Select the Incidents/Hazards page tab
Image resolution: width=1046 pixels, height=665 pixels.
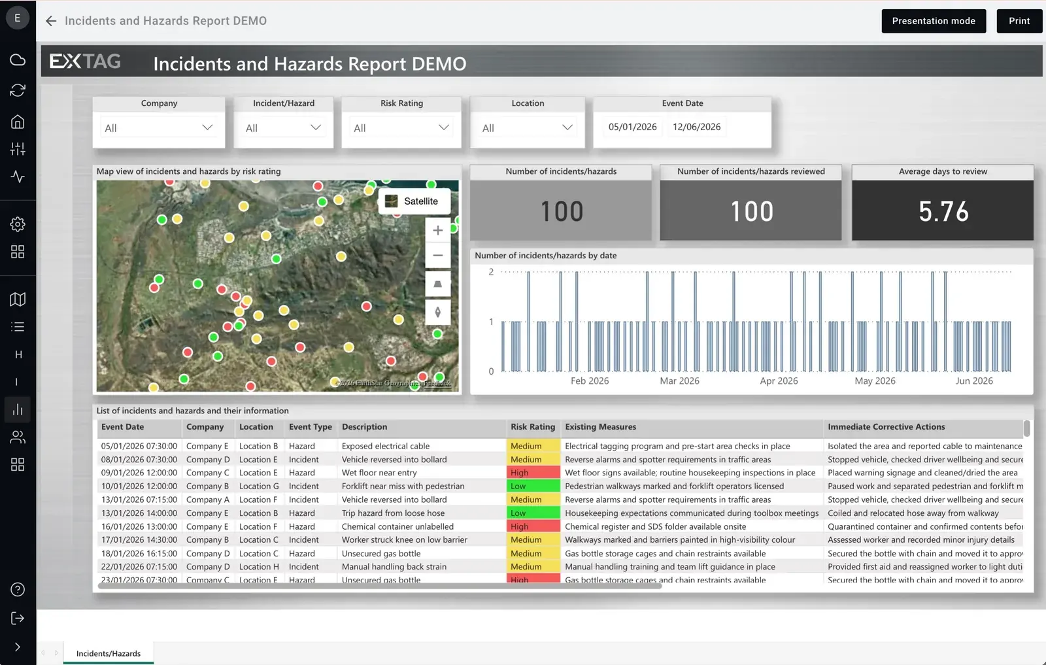pyautogui.click(x=109, y=653)
